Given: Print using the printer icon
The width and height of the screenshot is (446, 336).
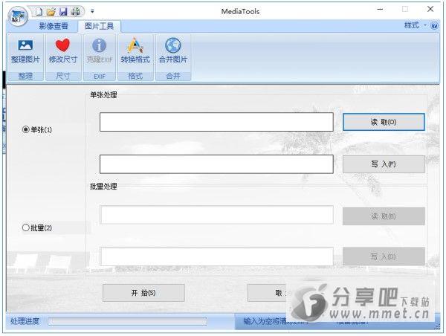Looking at the screenshot, I should tap(76, 12).
